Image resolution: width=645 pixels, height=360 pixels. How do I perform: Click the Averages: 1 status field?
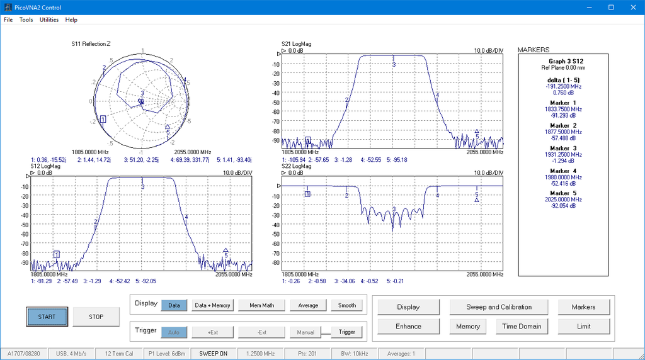(x=401, y=354)
